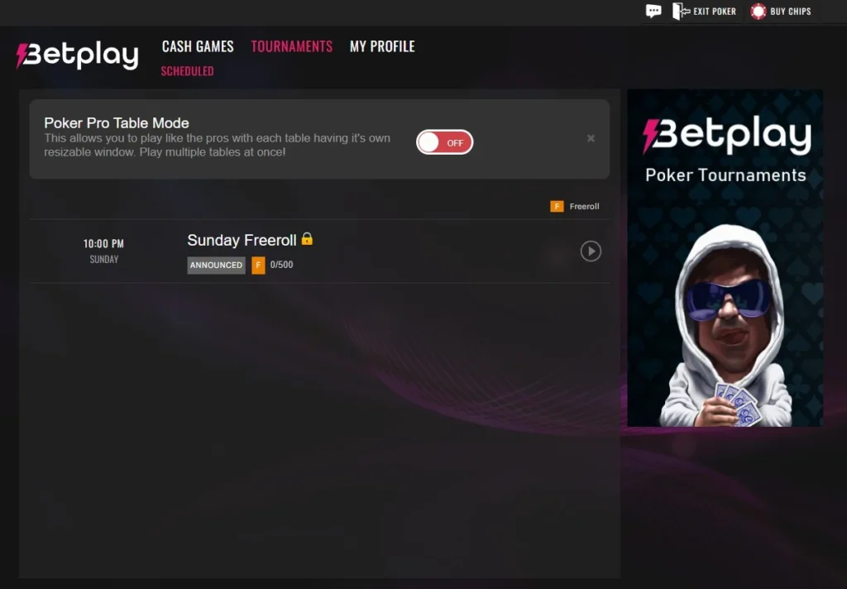Click the Betplay logo in header
This screenshot has width=847, height=589.
click(x=77, y=55)
